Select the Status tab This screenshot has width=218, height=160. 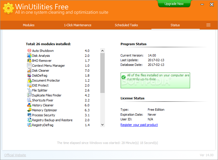pos(175,25)
